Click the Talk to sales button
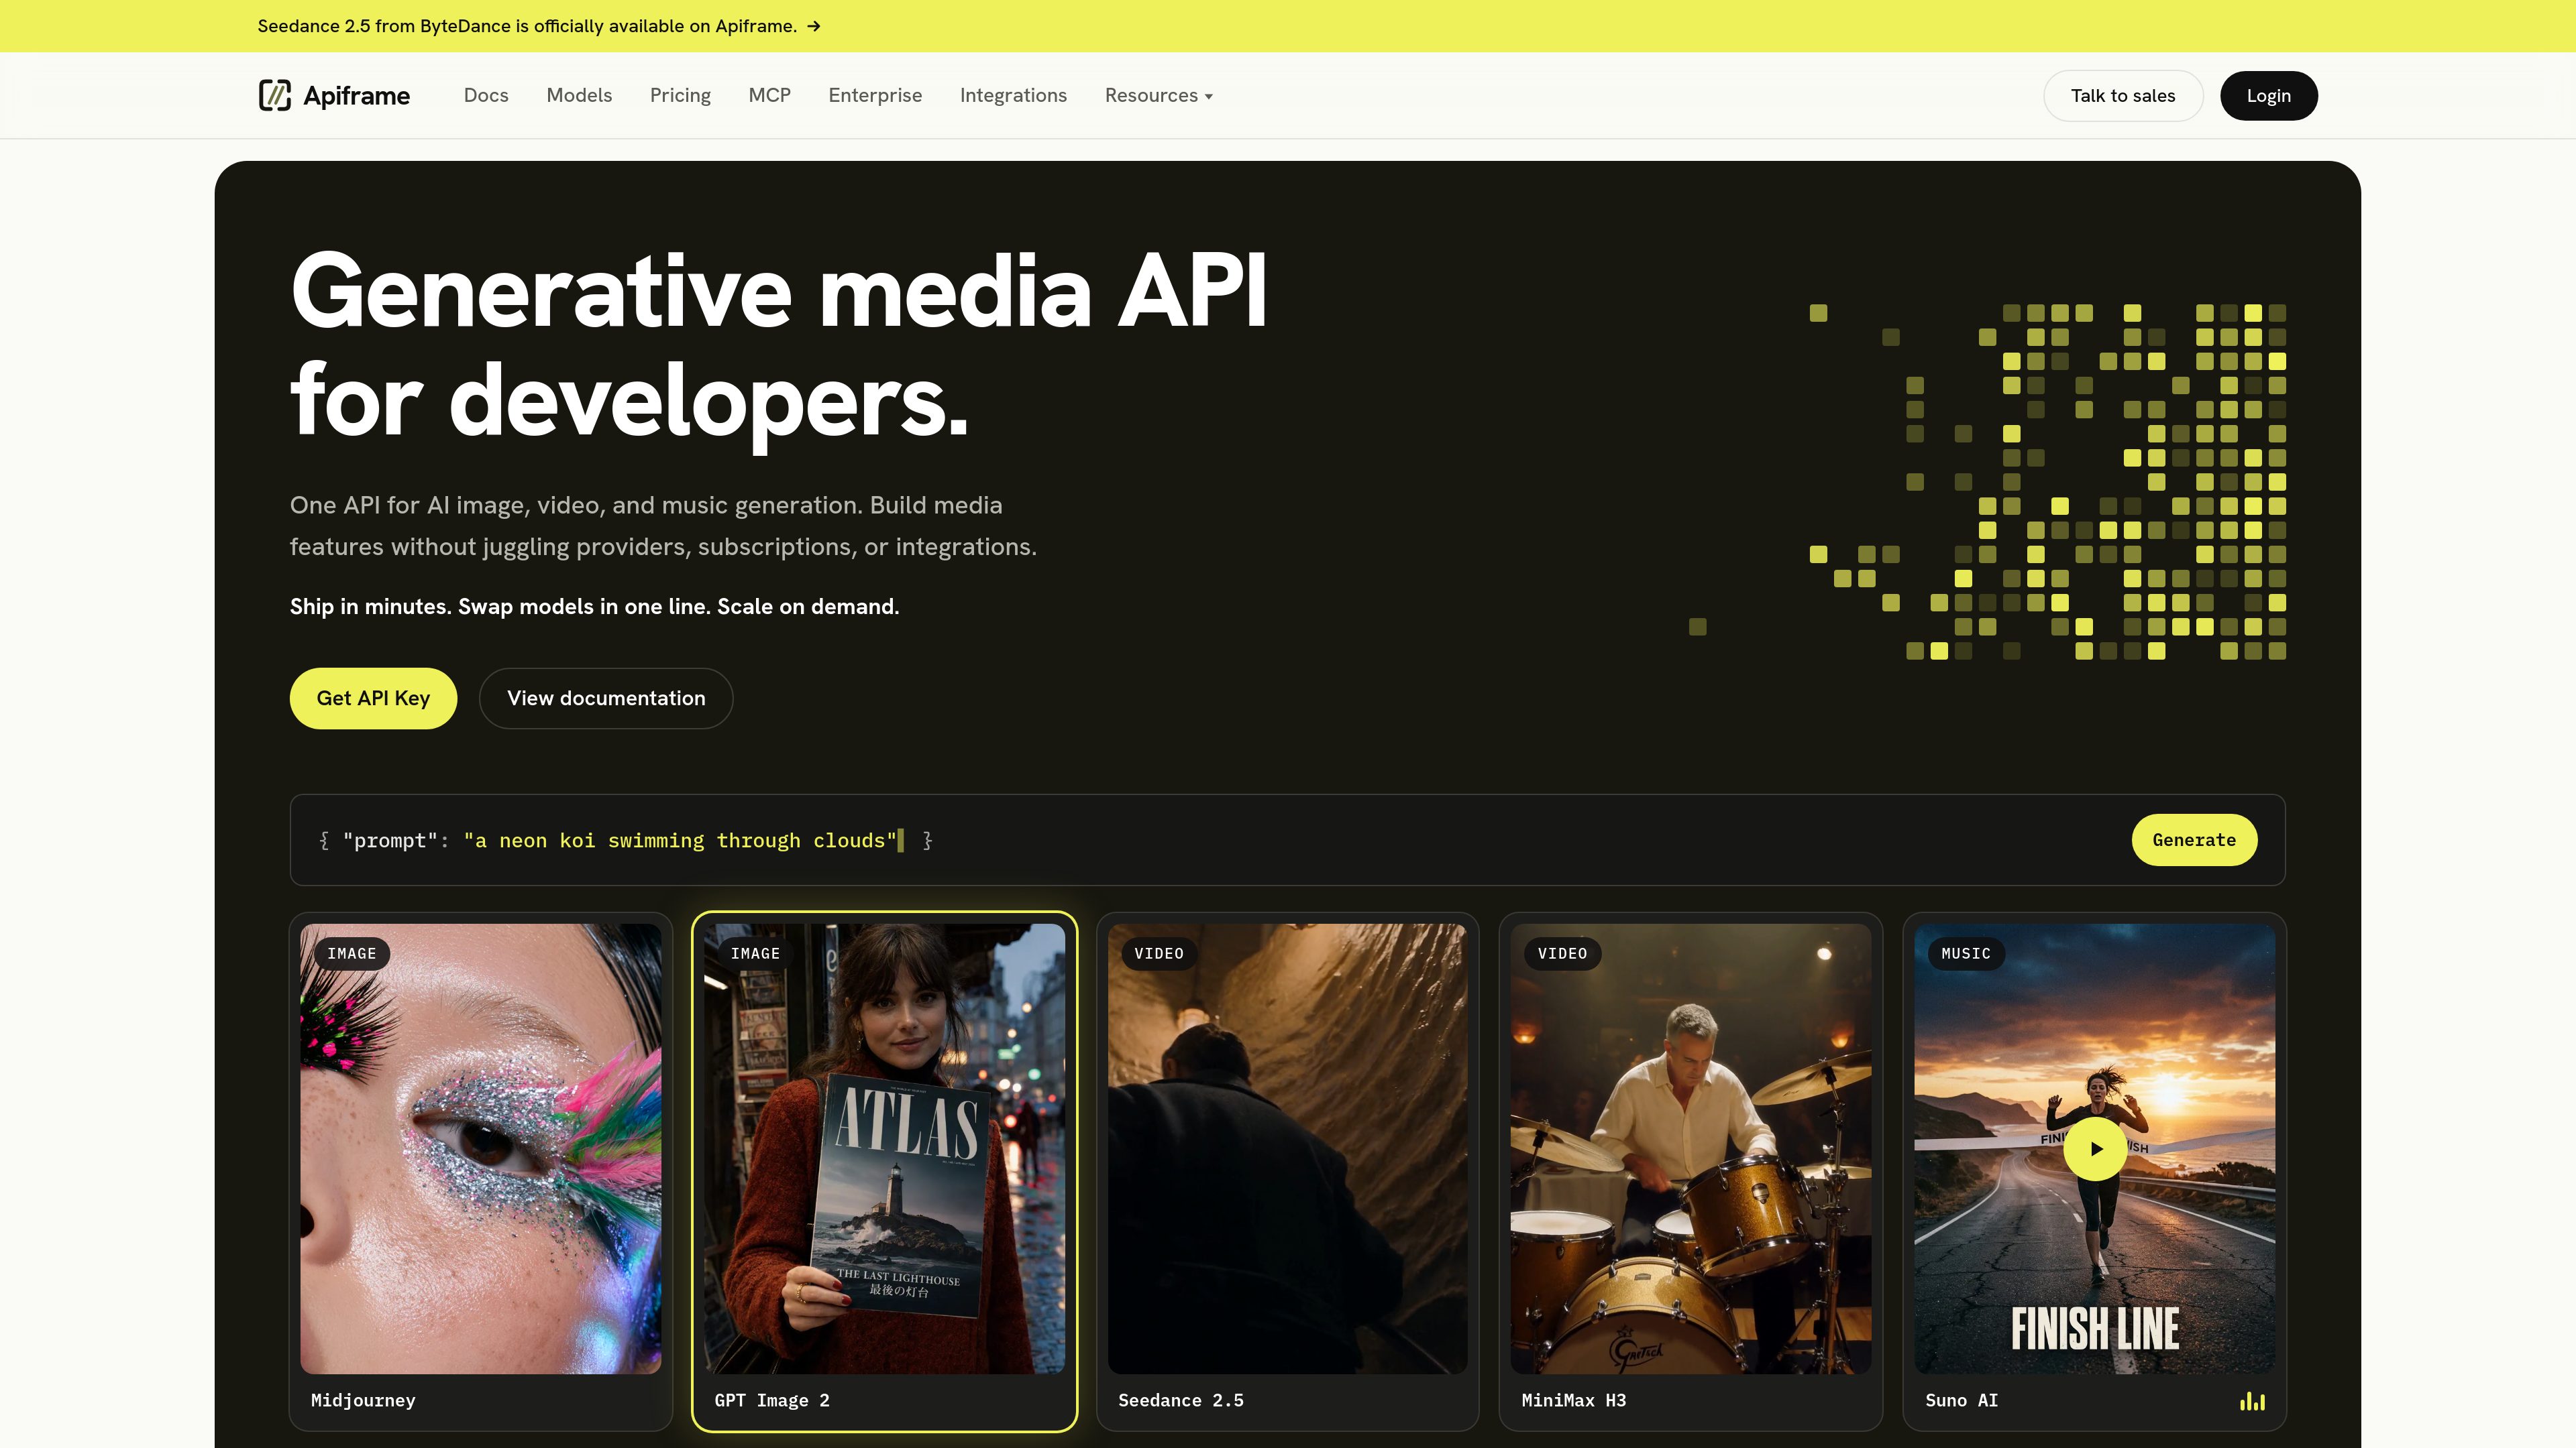The height and width of the screenshot is (1448, 2576). coord(2123,96)
